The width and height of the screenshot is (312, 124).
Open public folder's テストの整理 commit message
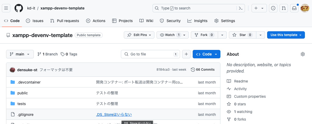107,93
